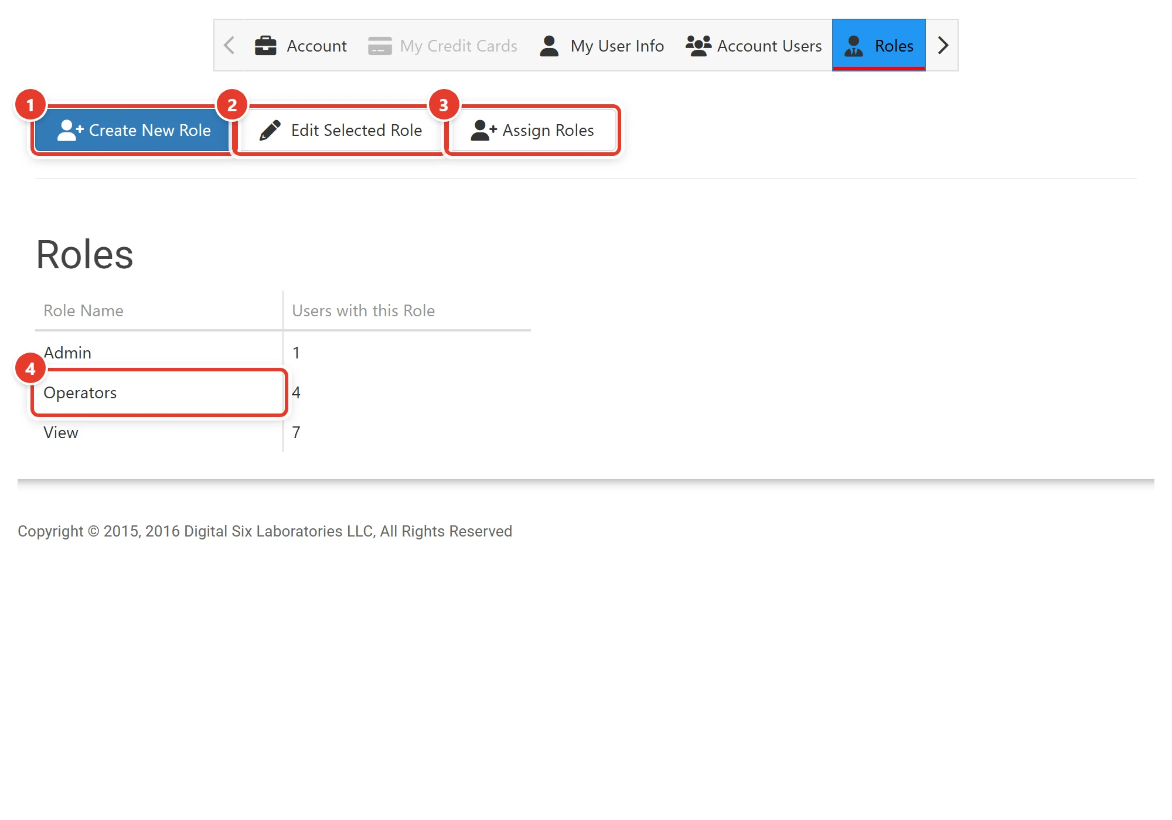The height and width of the screenshot is (820, 1172).
Task: Click the single person icon for My User Info
Action: [549, 46]
